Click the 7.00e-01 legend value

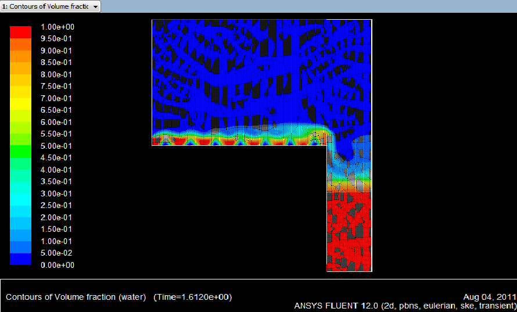[x=56, y=98]
